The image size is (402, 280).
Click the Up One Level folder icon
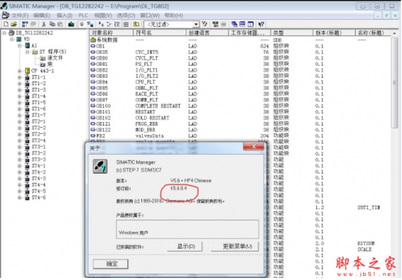(x=137, y=24)
